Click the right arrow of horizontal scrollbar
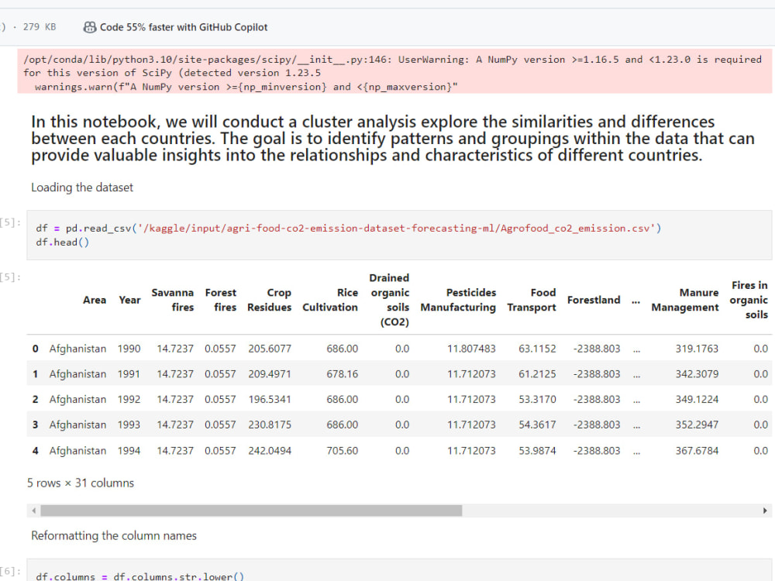Screen dimensions: 775x581 pyautogui.click(x=765, y=511)
